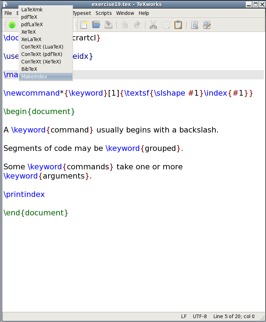Choose LaTeXmk from the engine list
The image size is (266, 322).
point(32,10)
